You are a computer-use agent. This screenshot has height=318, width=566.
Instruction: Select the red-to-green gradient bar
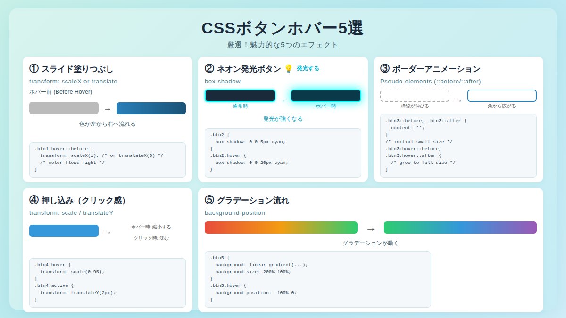pyautogui.click(x=281, y=227)
